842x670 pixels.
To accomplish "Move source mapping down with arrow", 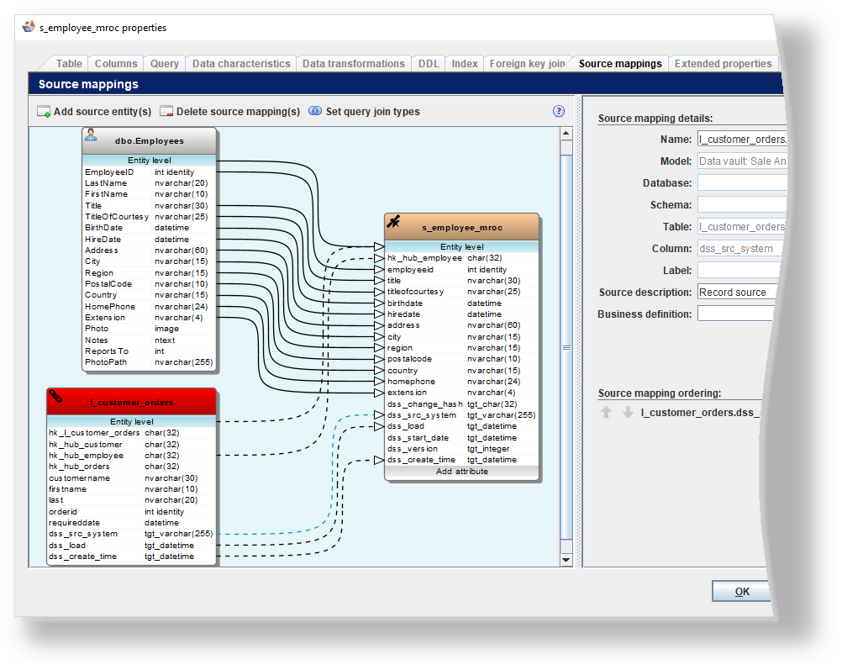I will tap(627, 412).
